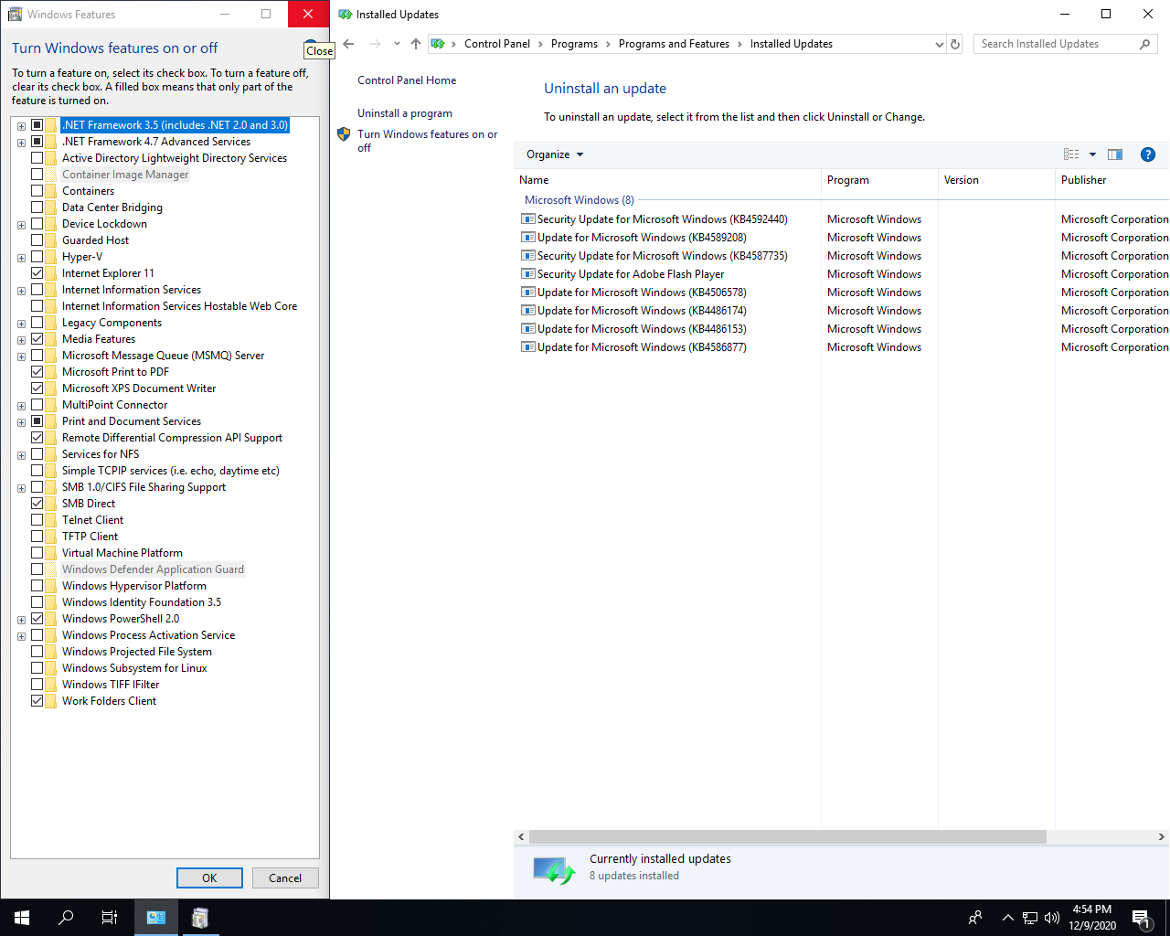This screenshot has height=936, width=1170.
Task: Open the notification center icon
Action: coord(1142,918)
